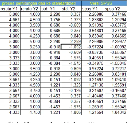
Task: Click the 'std. Y2' column header
Action: point(71,9)
